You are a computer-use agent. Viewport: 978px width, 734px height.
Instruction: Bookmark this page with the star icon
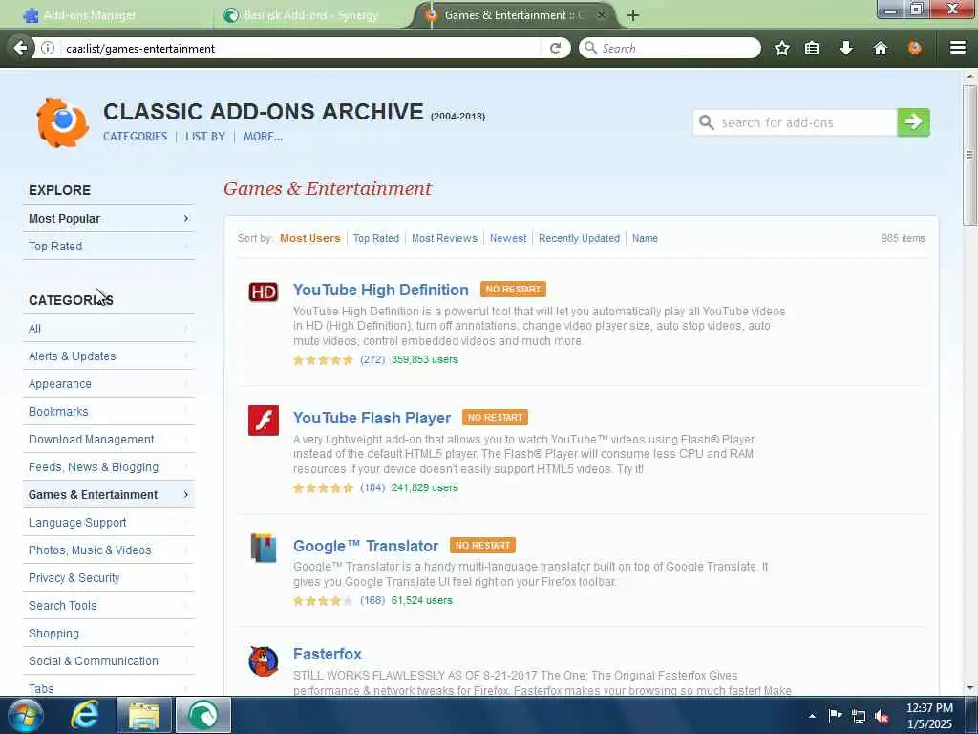pos(782,48)
